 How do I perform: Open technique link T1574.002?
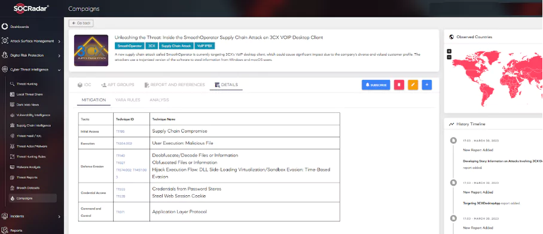[x=124, y=170]
